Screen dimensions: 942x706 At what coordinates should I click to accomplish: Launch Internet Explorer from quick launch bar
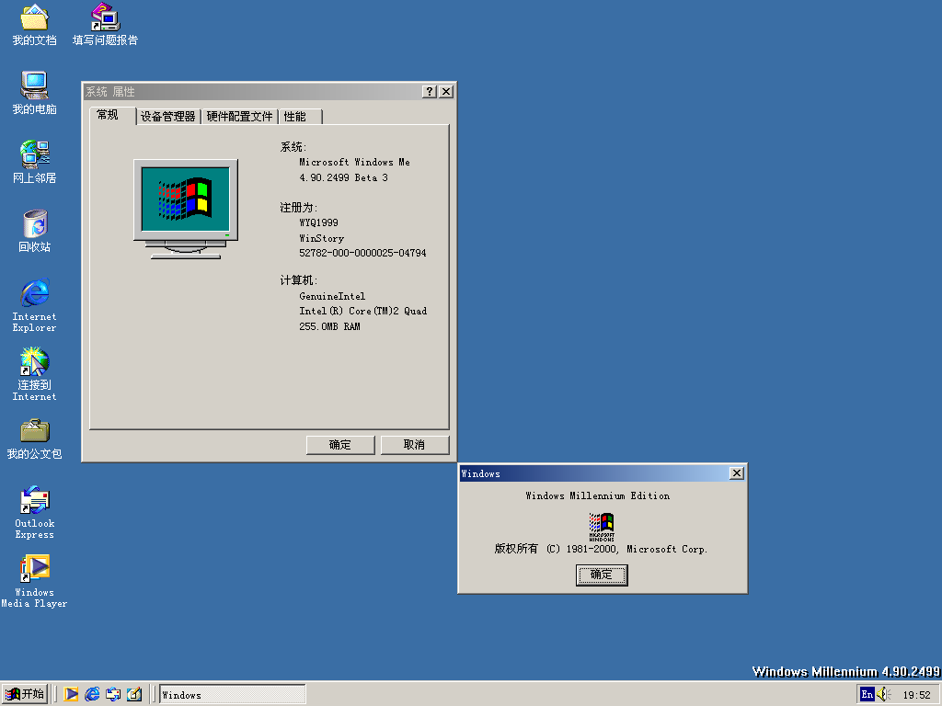pos(92,694)
